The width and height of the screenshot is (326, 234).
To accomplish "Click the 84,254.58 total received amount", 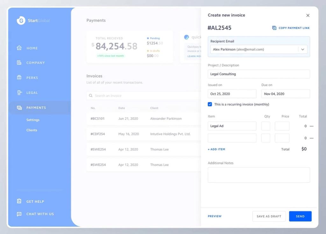I will 117,46.
